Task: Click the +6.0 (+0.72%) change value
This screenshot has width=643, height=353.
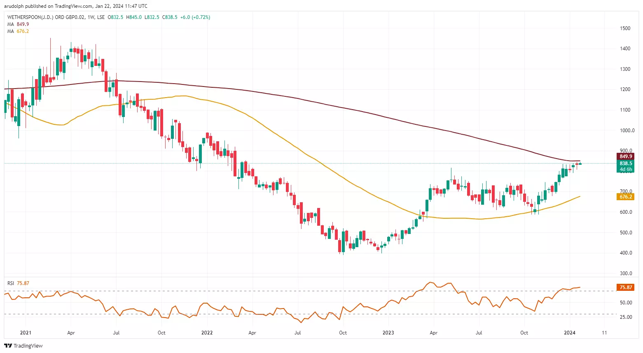Action: click(195, 17)
